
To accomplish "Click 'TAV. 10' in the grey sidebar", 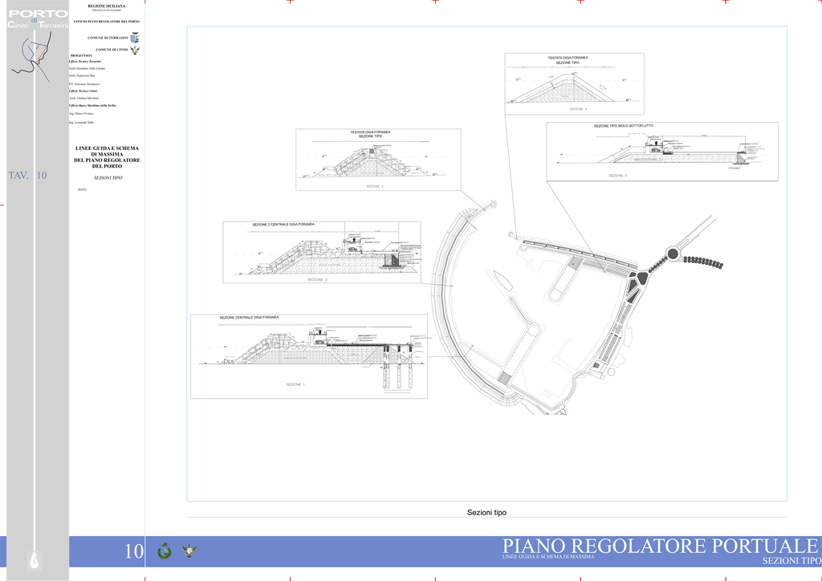I will click(x=27, y=175).
